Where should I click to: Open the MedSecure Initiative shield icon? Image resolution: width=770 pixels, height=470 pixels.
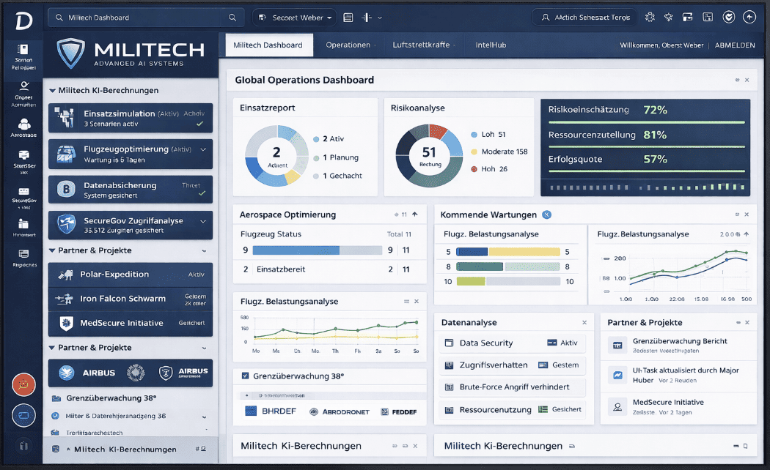66,323
